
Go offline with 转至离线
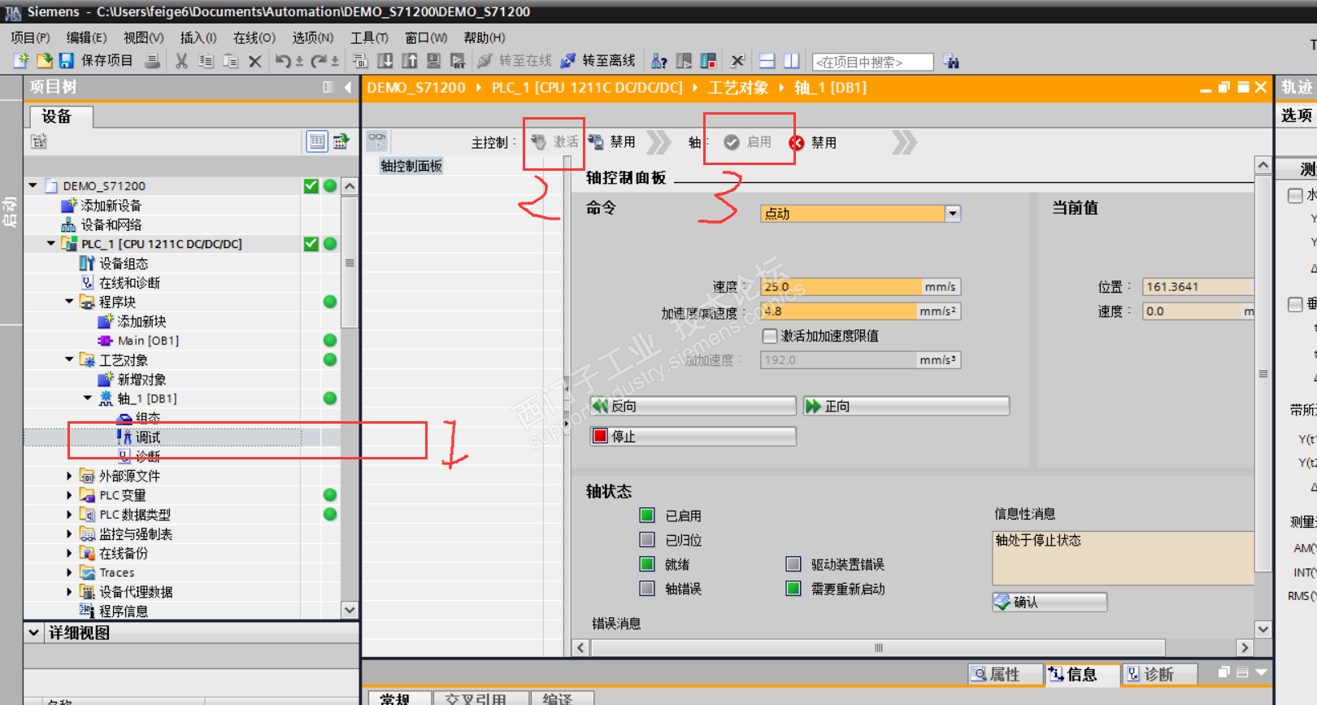[x=598, y=61]
